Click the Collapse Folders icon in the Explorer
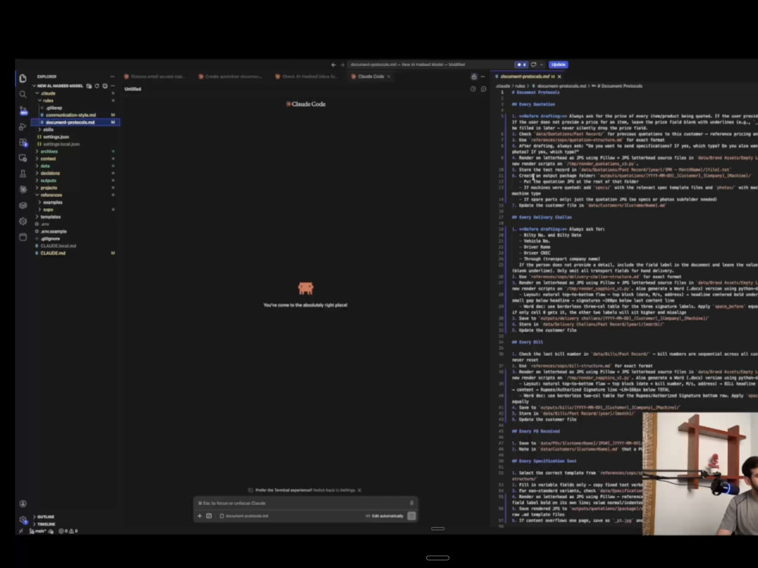This screenshot has height=568, width=758. tap(105, 86)
